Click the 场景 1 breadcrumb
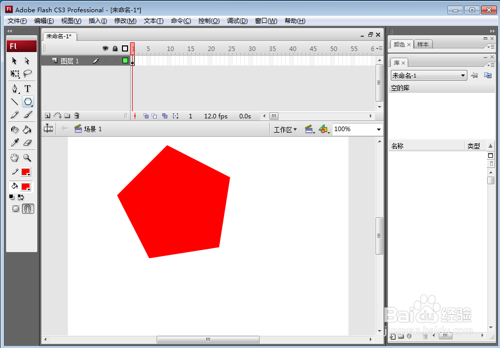The image size is (500, 348). click(88, 129)
